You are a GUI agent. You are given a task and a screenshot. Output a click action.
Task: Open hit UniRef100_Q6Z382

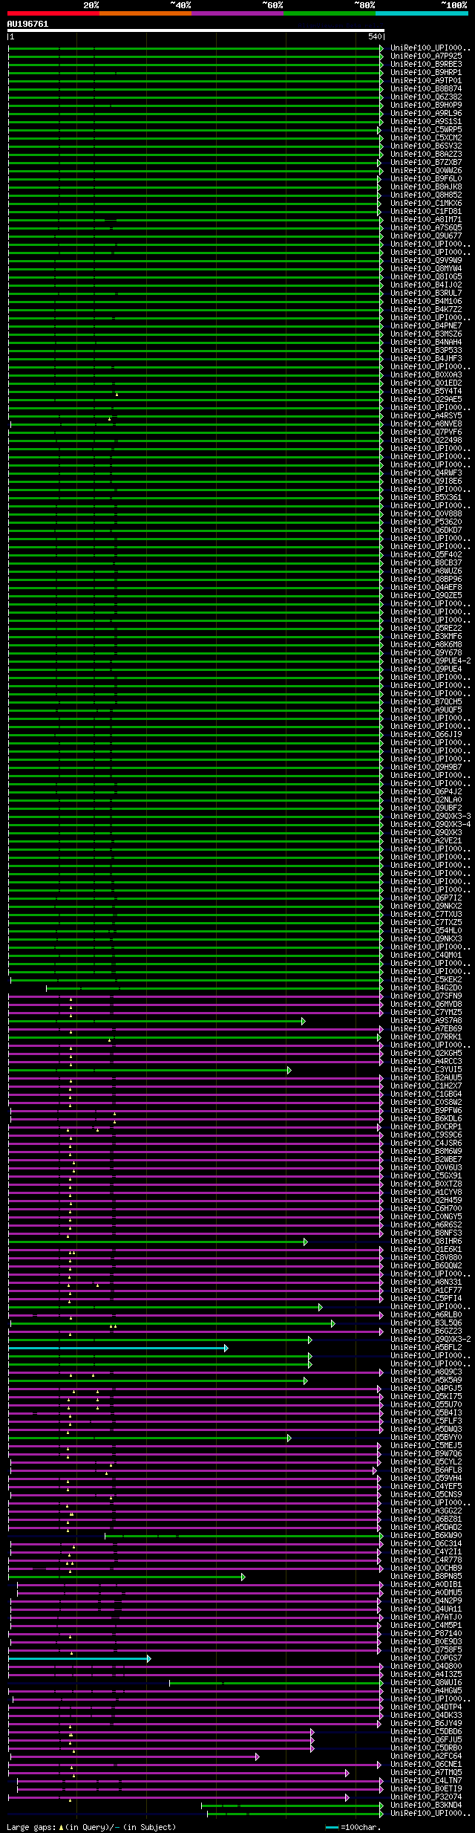pos(426,97)
